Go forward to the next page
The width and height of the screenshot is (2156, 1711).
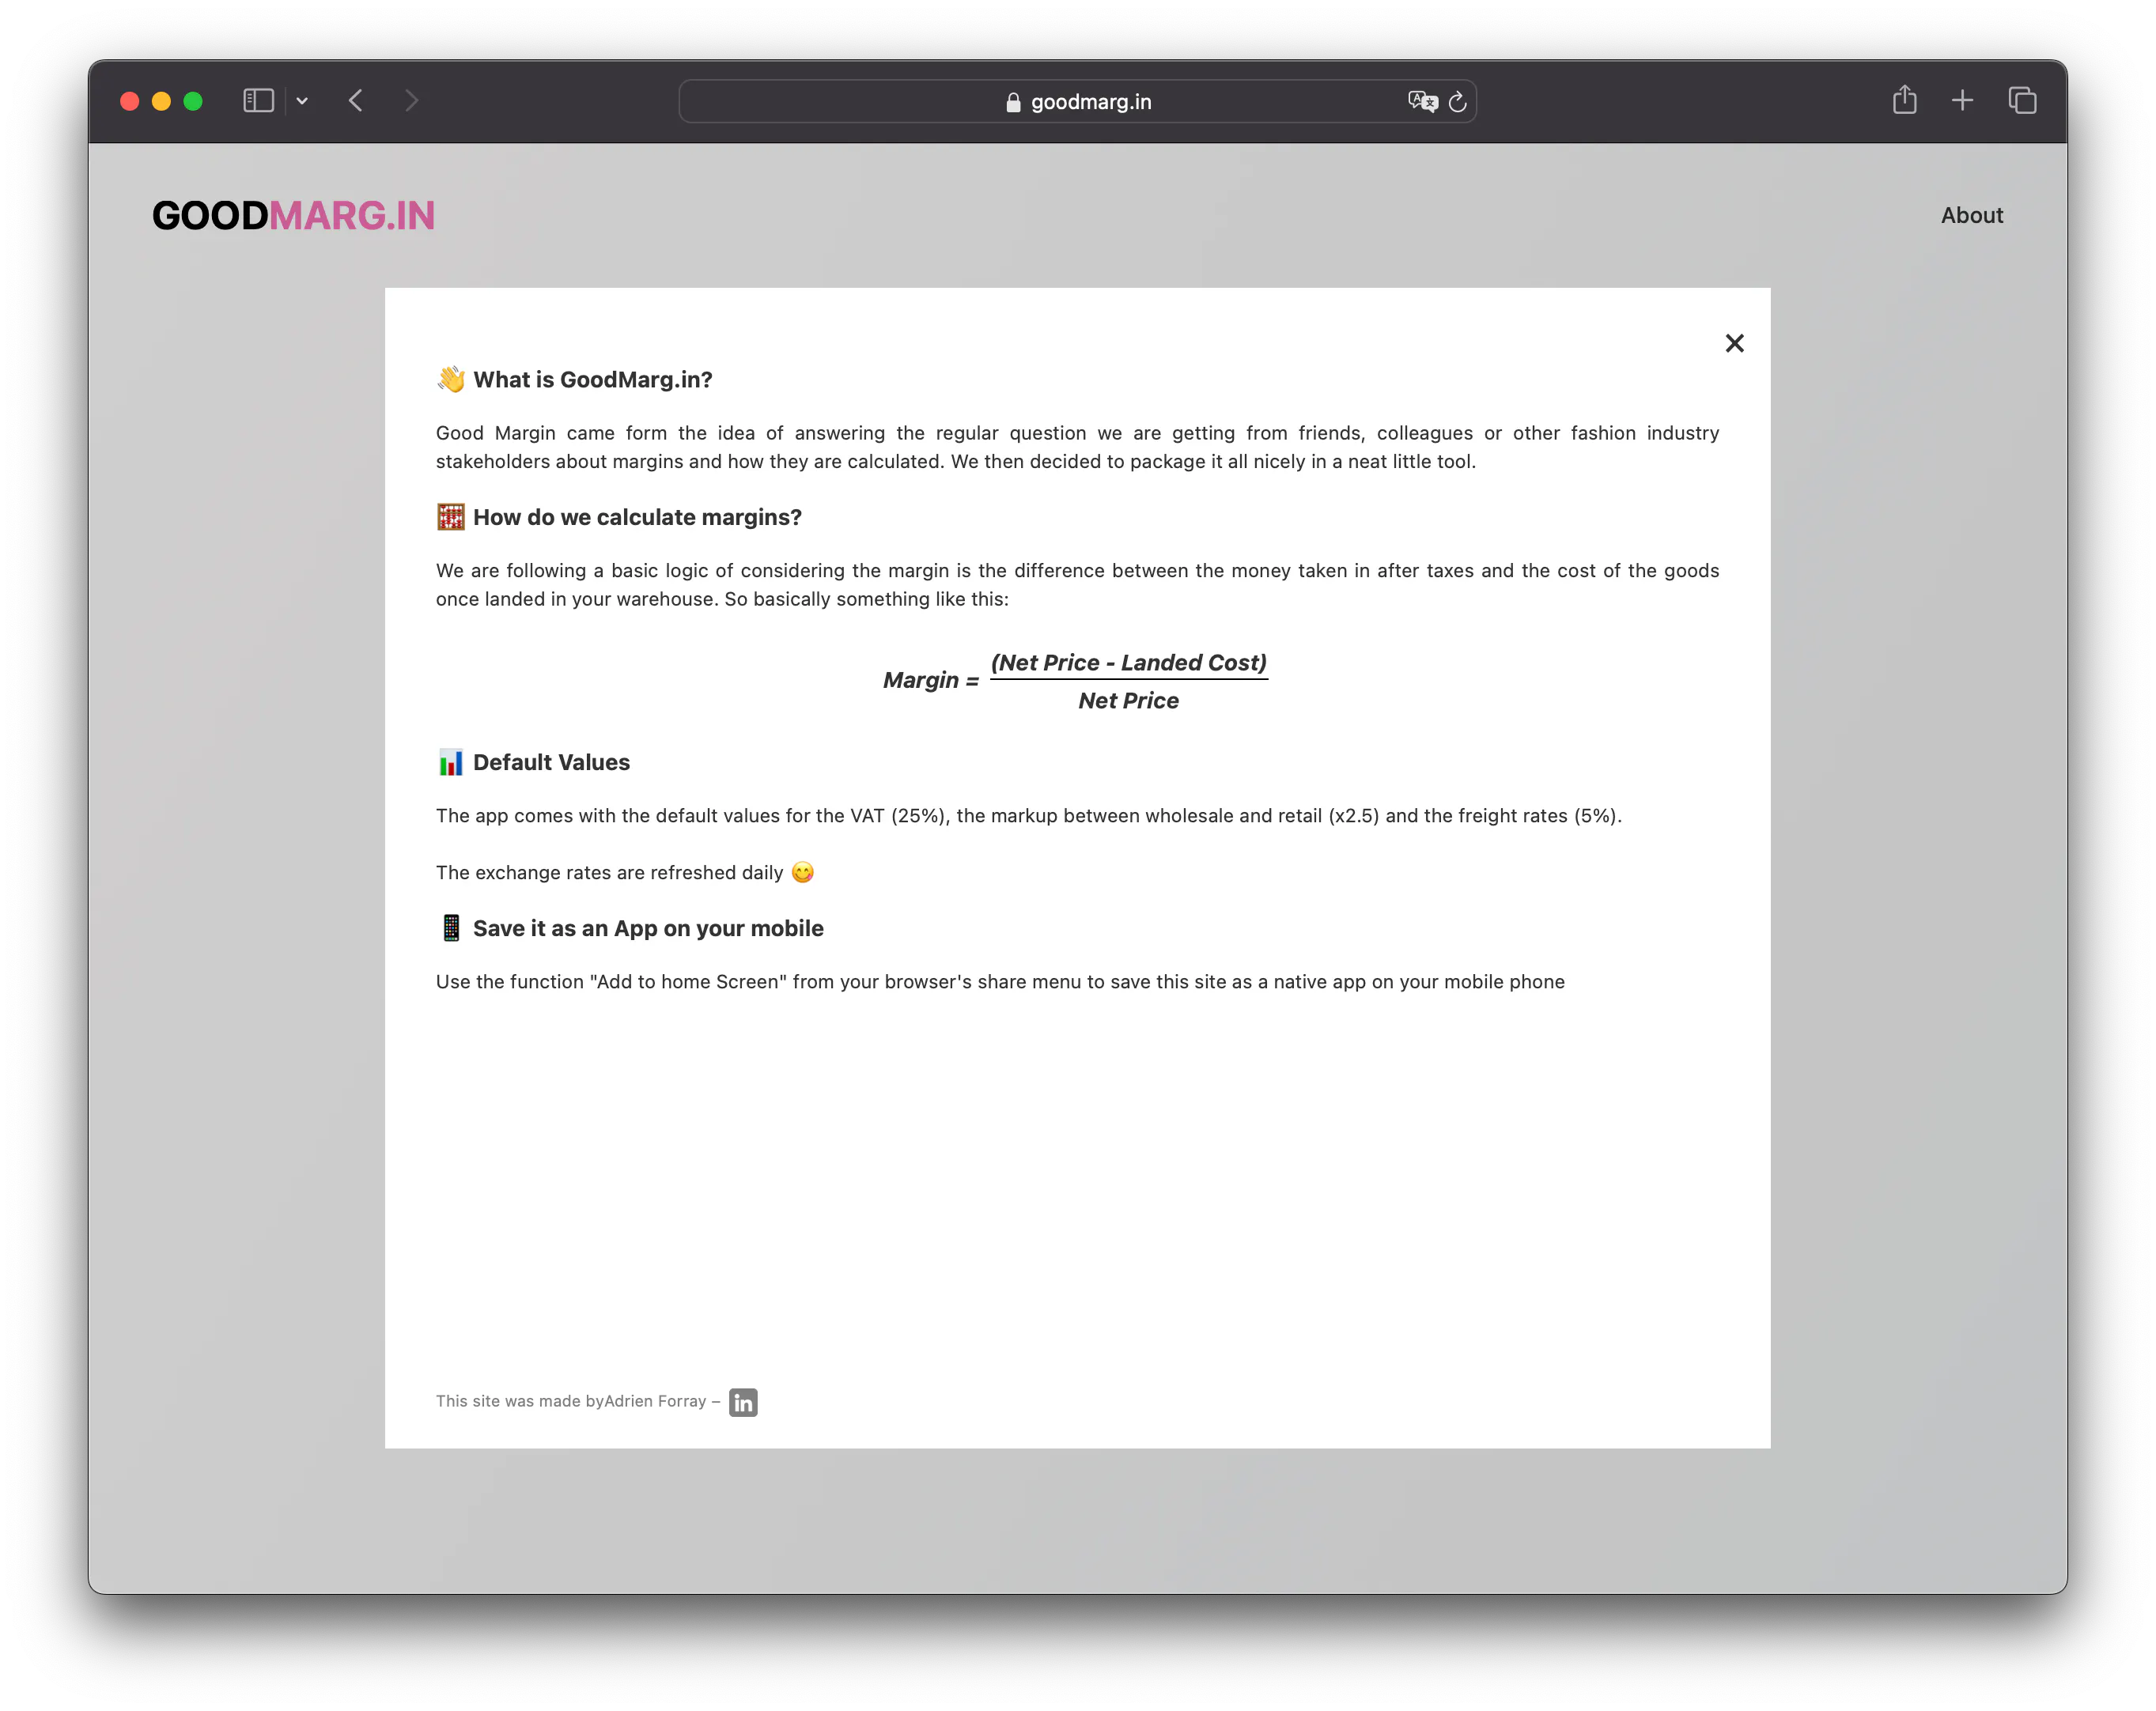point(411,101)
